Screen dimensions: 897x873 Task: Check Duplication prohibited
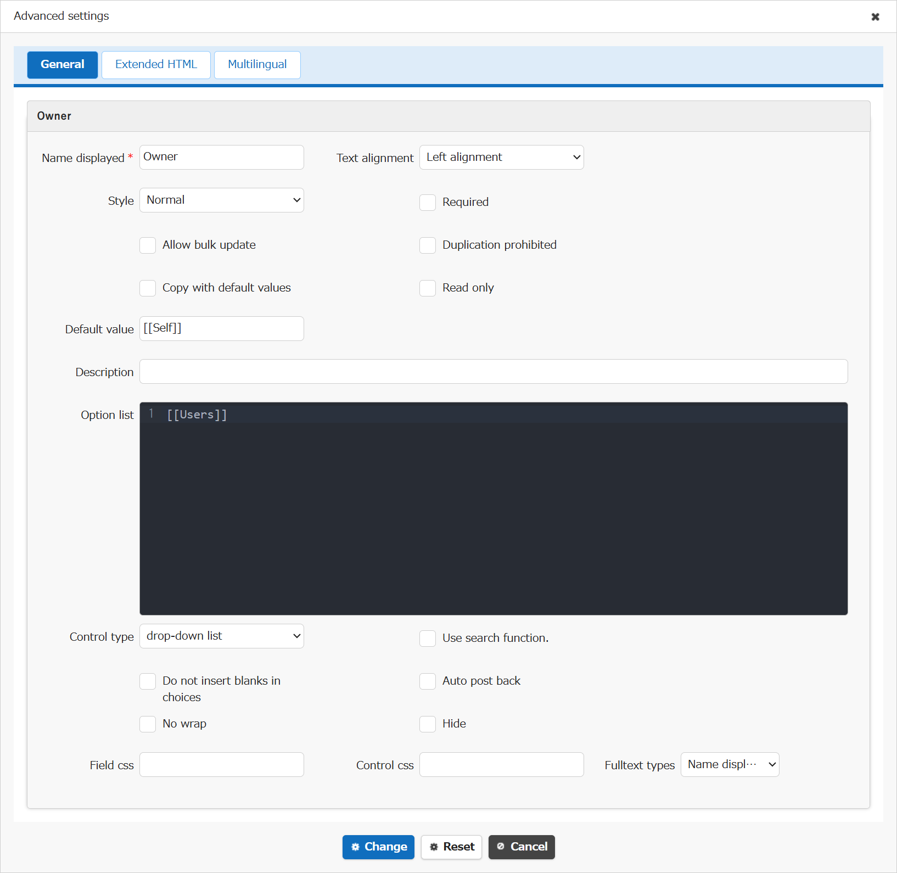[x=428, y=245]
